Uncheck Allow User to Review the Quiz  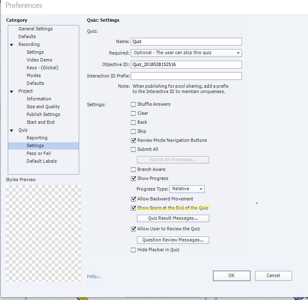[x=133, y=229]
